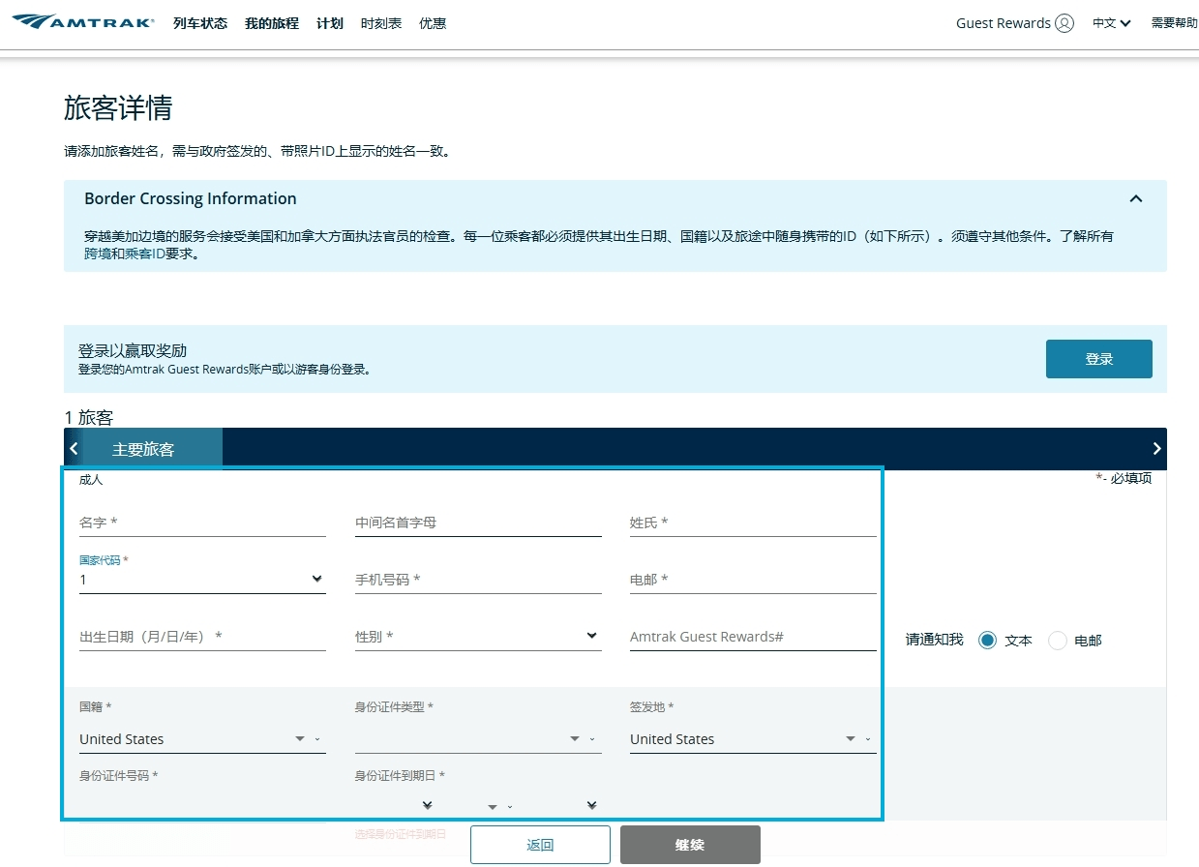Collapse the Border Crossing Information panel
Viewport: 1199px width, 867px height.
(x=1136, y=198)
